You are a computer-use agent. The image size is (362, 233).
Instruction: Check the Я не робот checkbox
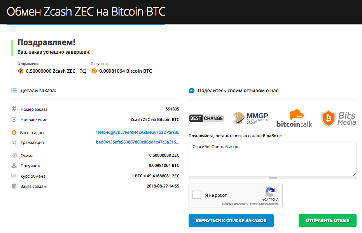197,195
